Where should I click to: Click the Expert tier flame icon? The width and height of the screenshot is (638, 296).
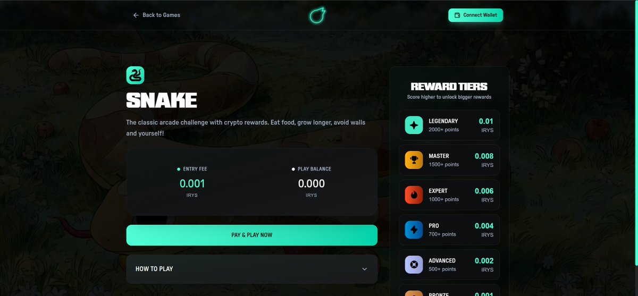click(x=414, y=194)
